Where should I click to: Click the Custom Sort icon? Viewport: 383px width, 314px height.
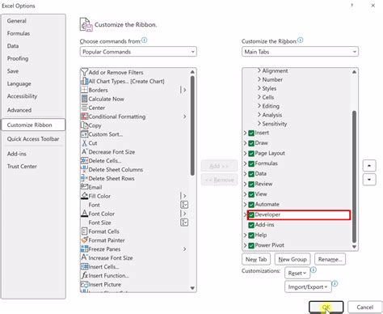[x=85, y=134]
